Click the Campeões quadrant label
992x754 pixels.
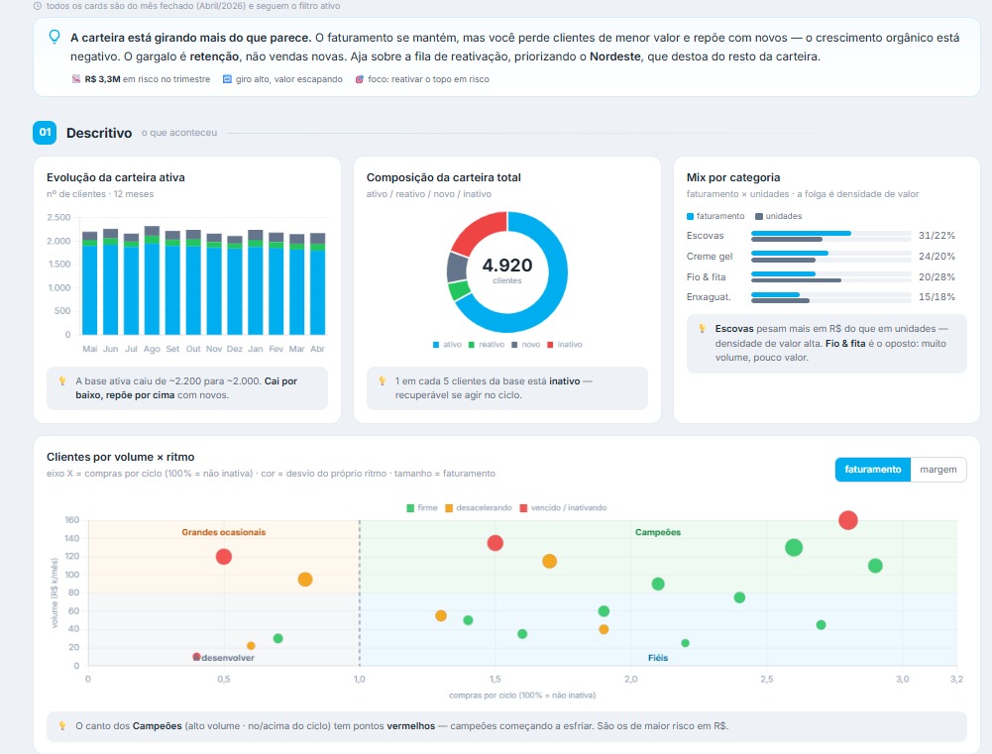click(x=658, y=532)
